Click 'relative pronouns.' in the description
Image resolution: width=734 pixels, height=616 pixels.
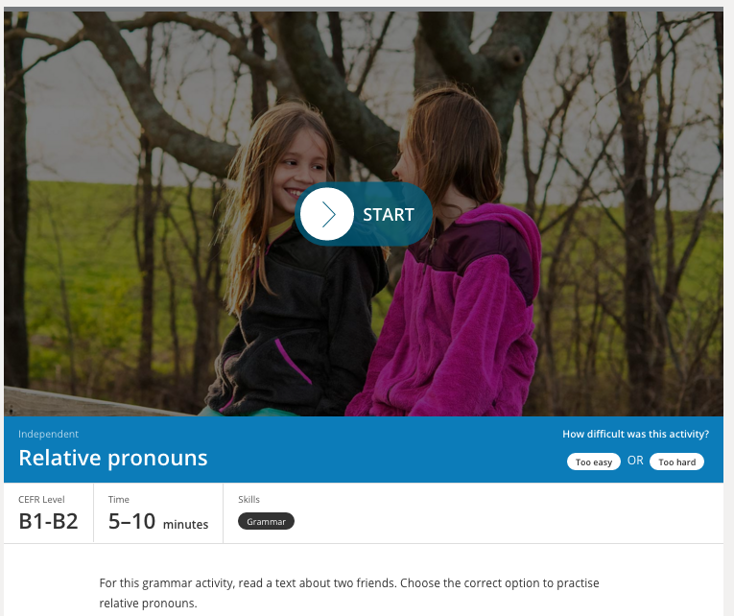pyautogui.click(x=148, y=604)
